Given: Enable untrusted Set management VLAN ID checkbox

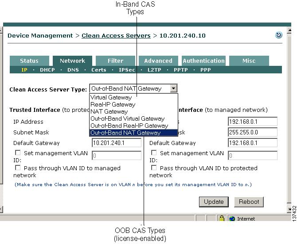Looking at the screenshot, I should tap(154, 152).
